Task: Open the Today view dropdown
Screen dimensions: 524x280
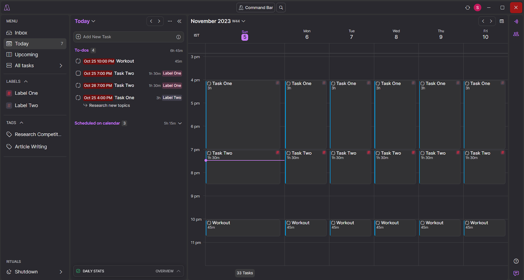Action: [x=85, y=21]
